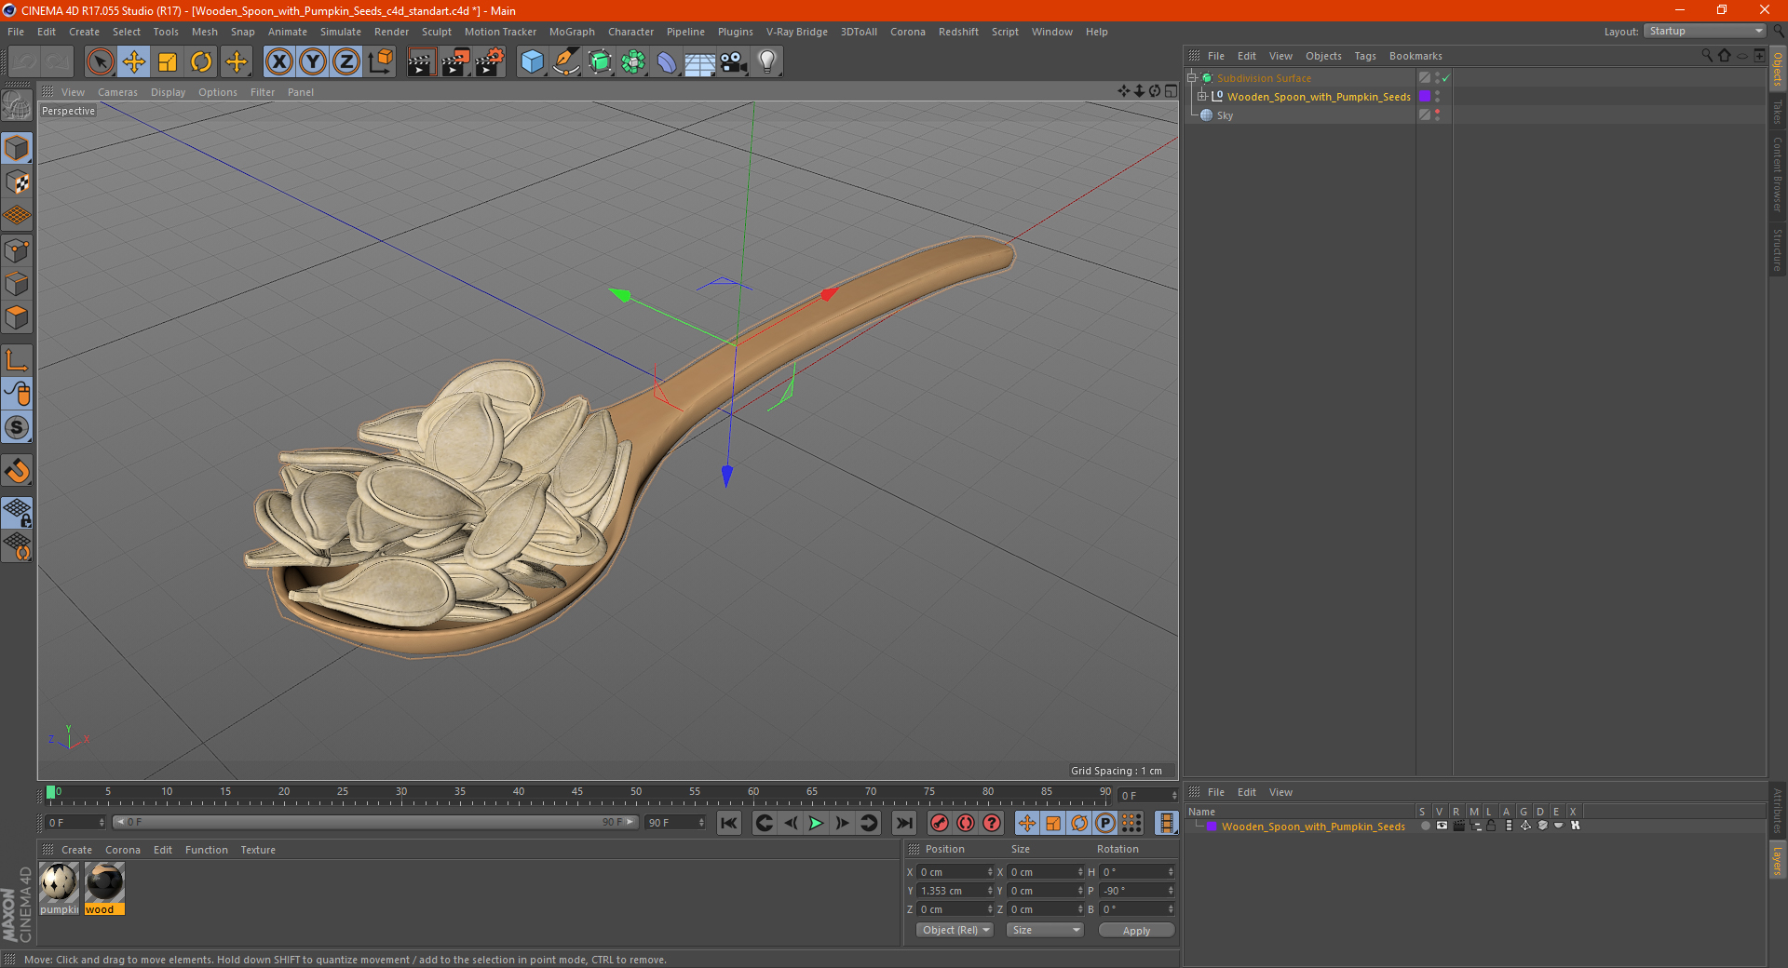Open the Array modeling objects
Image resolution: width=1788 pixels, height=968 pixels.
pos(633,62)
